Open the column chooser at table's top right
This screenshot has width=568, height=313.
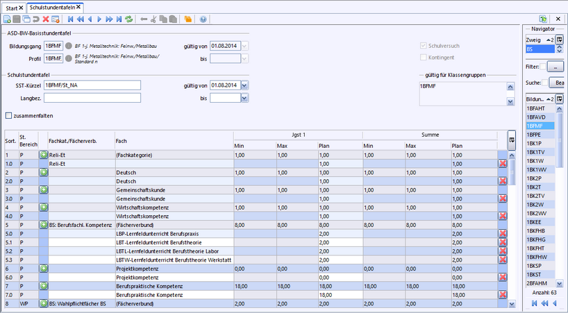[512, 139]
